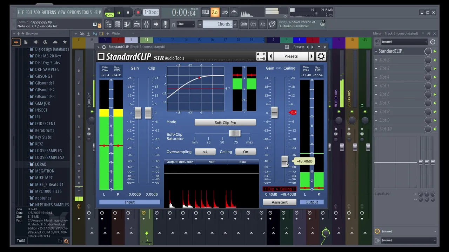Viewport: 449px width, 252px height.
Task: Click the Half display option
Action: (212, 162)
